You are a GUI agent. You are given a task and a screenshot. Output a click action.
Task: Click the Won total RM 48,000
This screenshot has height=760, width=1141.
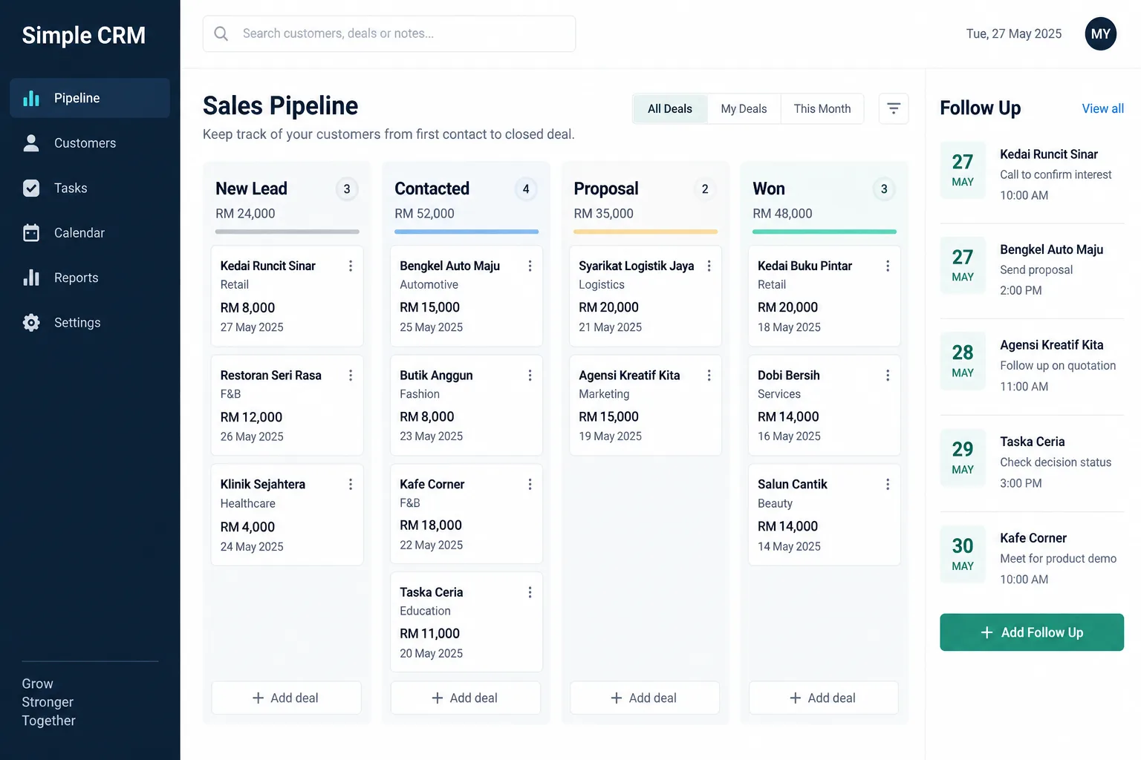pos(782,214)
